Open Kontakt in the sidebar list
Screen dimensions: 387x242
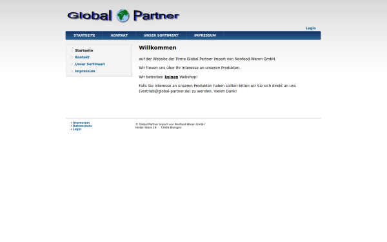click(x=82, y=57)
